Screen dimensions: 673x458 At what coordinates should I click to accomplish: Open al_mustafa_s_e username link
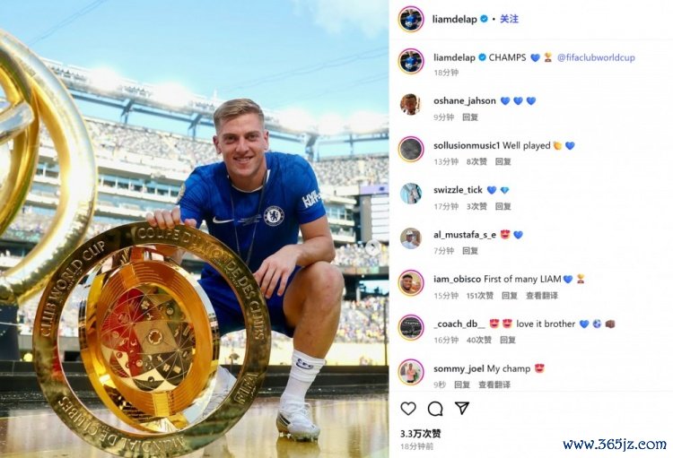[x=465, y=235]
